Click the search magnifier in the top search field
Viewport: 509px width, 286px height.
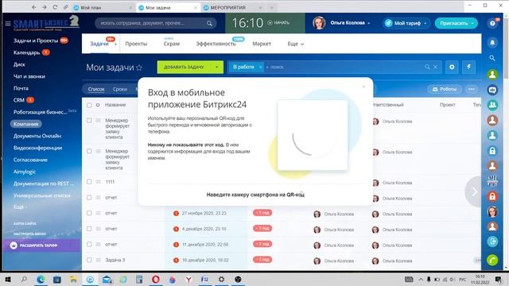click(209, 23)
